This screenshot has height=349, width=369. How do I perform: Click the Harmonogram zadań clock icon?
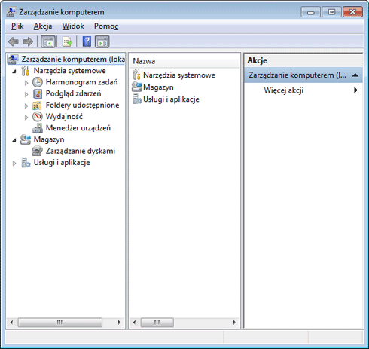point(38,82)
